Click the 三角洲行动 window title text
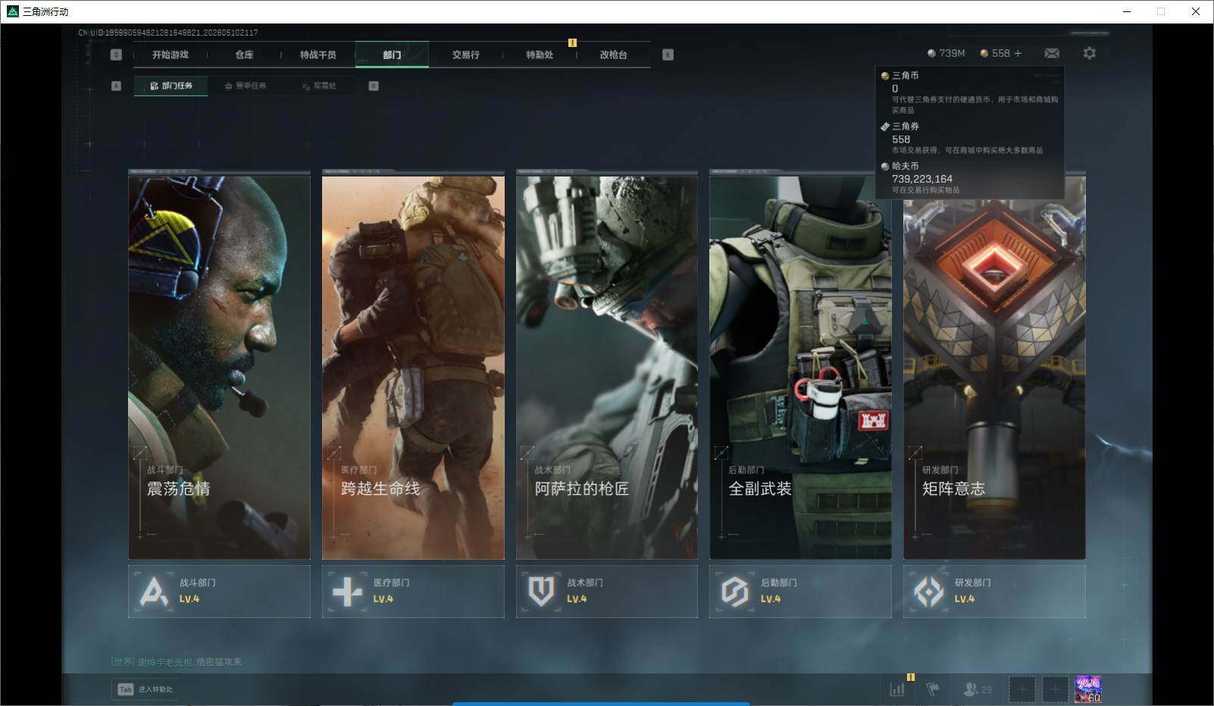The height and width of the screenshot is (706, 1214). pos(45,11)
